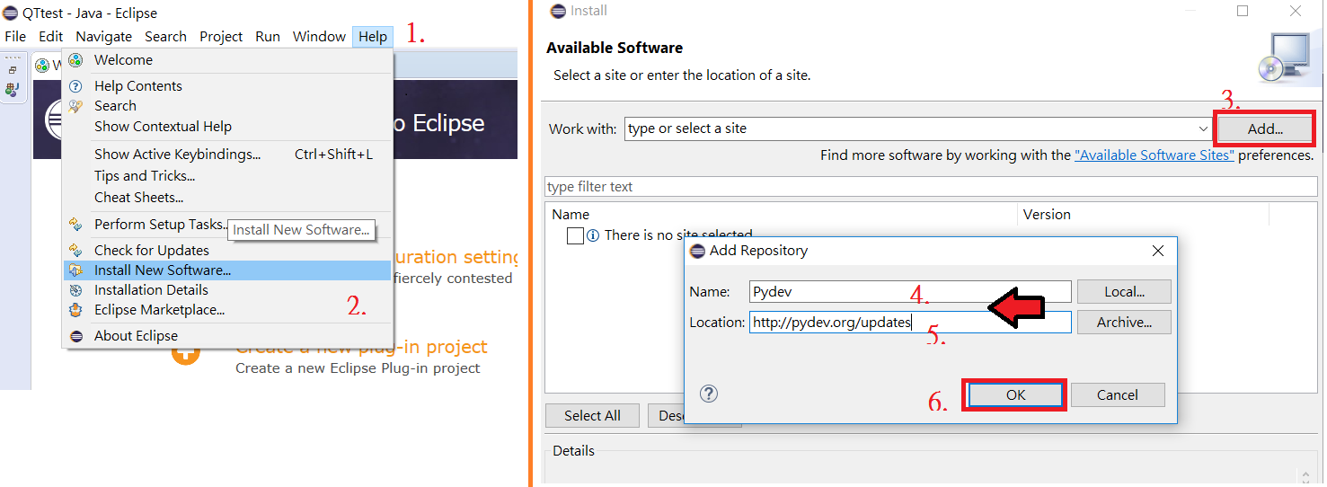Viewport: 1327px width, 487px height.
Task: Open the Run menu
Action: tap(268, 37)
